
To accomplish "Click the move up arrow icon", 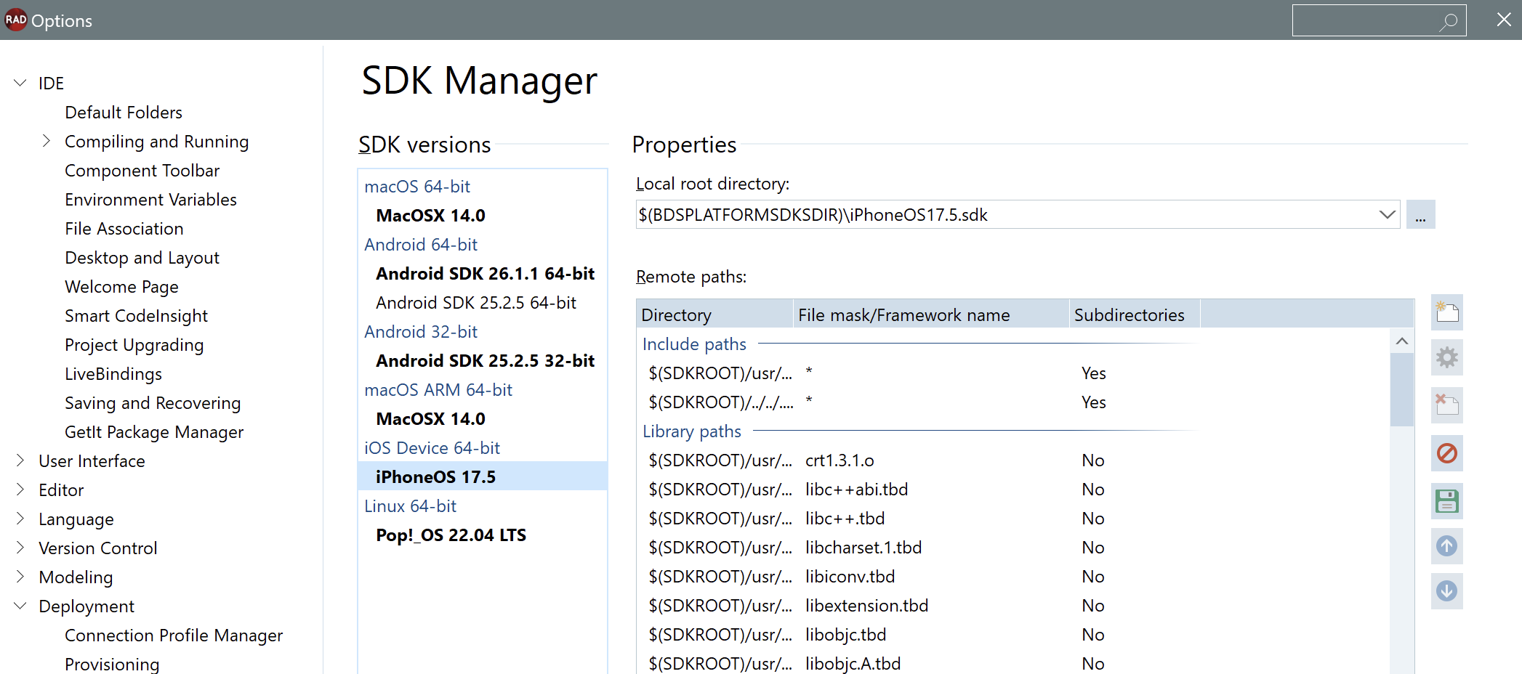I will pos(1446,546).
